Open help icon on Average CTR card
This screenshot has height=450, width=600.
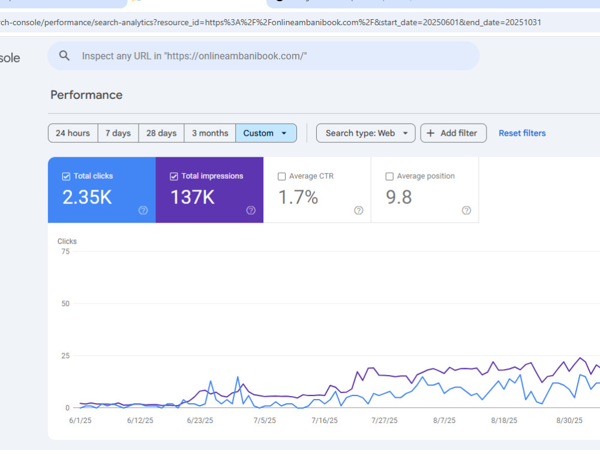pyautogui.click(x=359, y=211)
